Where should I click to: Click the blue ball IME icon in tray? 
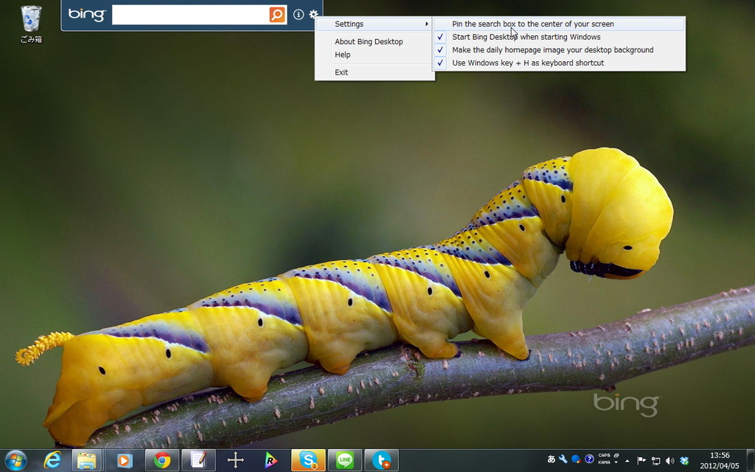coord(576,459)
